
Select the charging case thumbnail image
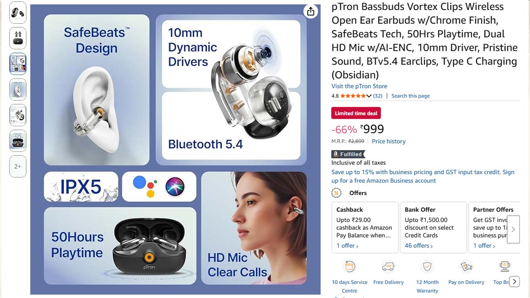pos(18,38)
